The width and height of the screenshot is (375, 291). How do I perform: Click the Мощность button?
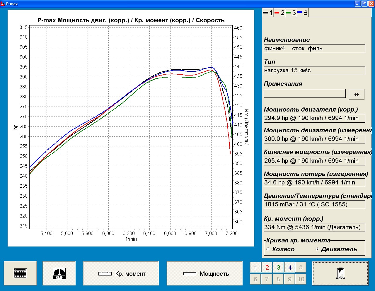205,273
